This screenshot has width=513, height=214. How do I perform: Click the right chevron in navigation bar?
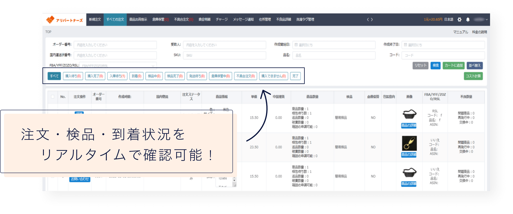pos(372,20)
